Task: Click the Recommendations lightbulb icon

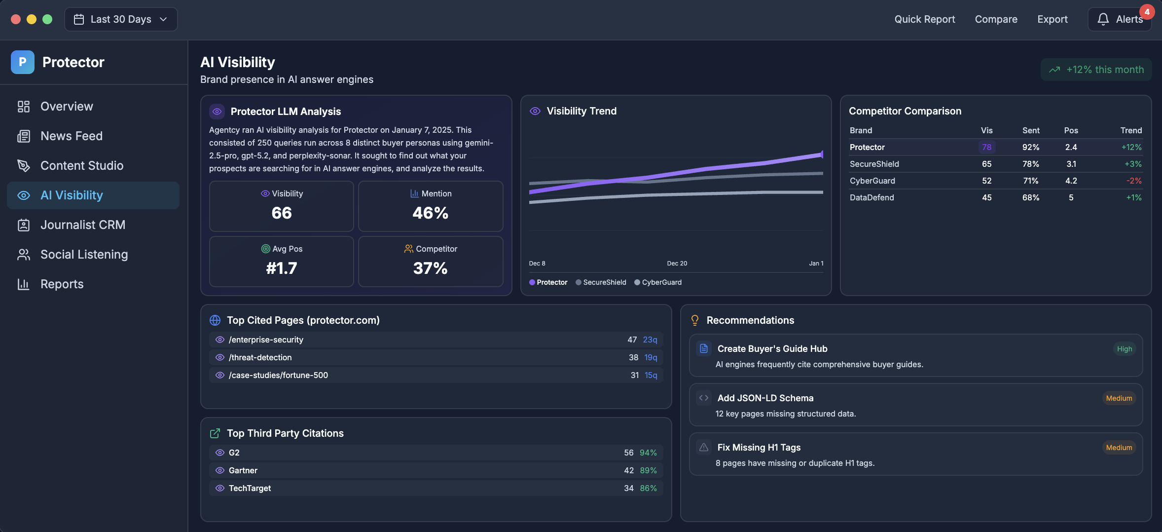Action: click(695, 320)
